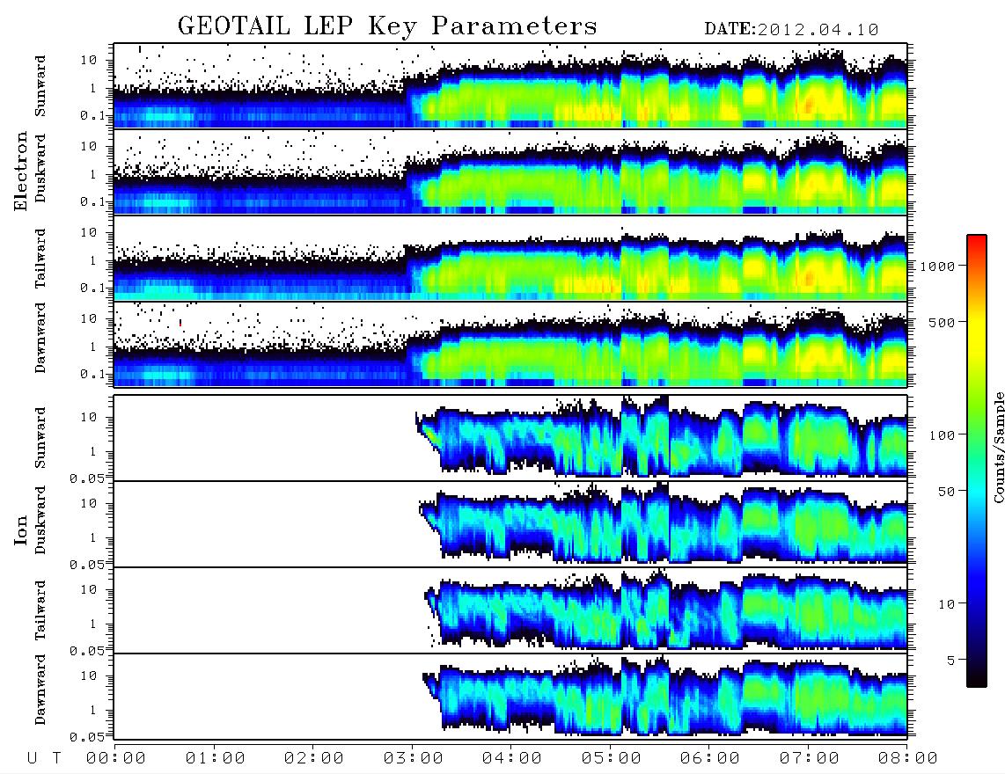This screenshot has height=774, width=1005.
Task: Click the 04:00 time tick label
Action: (512, 758)
